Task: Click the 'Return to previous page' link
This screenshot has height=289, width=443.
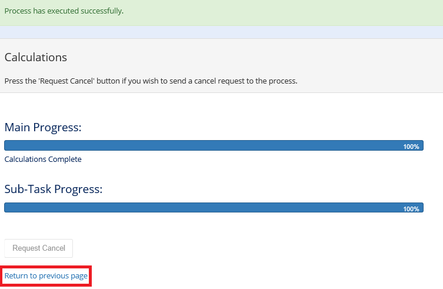Action: point(46,276)
